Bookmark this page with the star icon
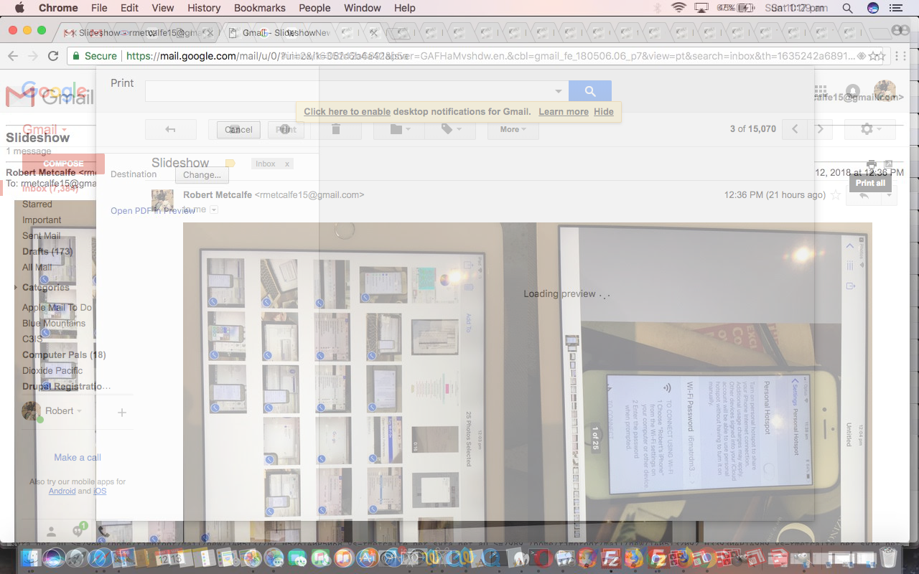The image size is (919, 574). coord(876,56)
